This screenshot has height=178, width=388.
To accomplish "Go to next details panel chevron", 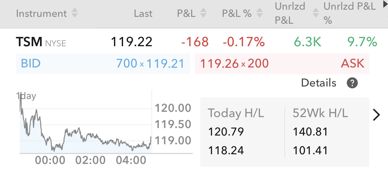I will [x=377, y=115].
